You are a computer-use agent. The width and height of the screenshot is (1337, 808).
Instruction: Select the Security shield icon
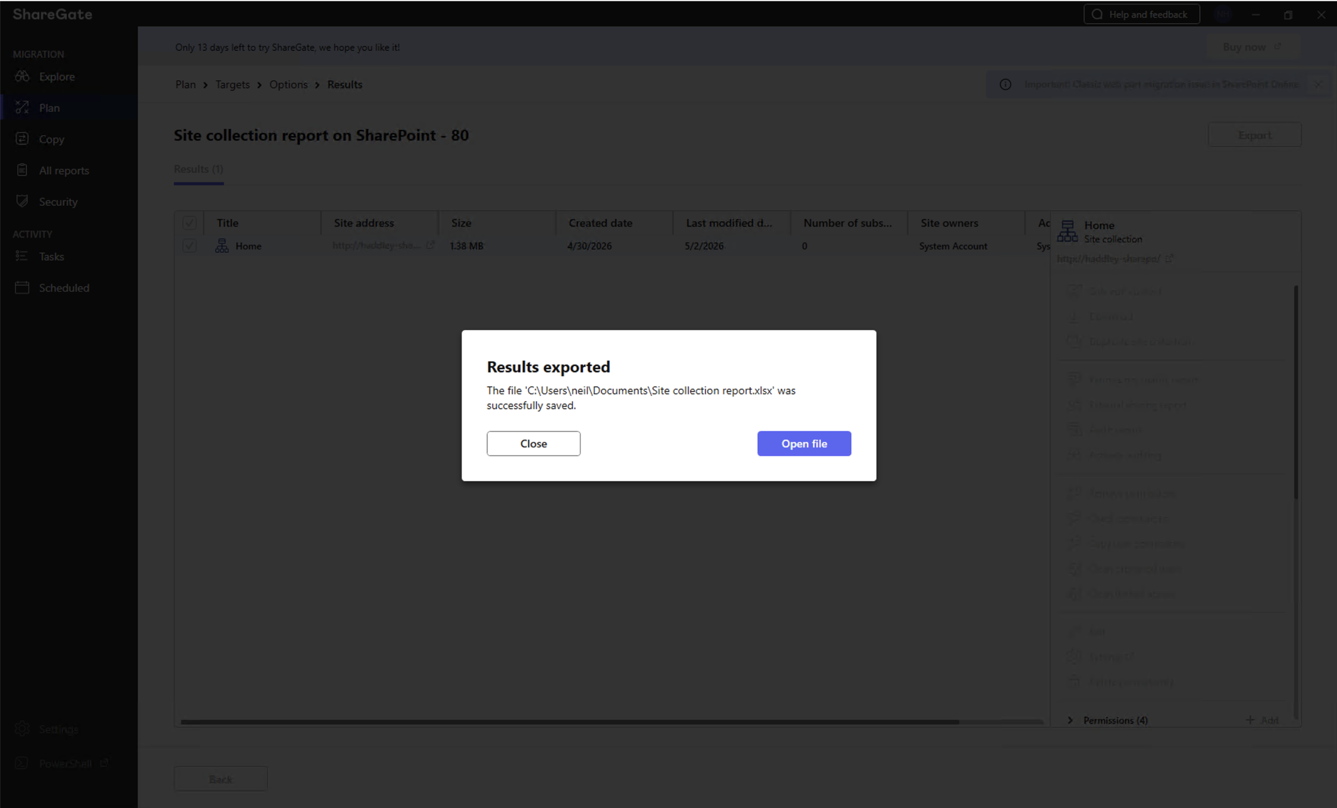click(22, 201)
